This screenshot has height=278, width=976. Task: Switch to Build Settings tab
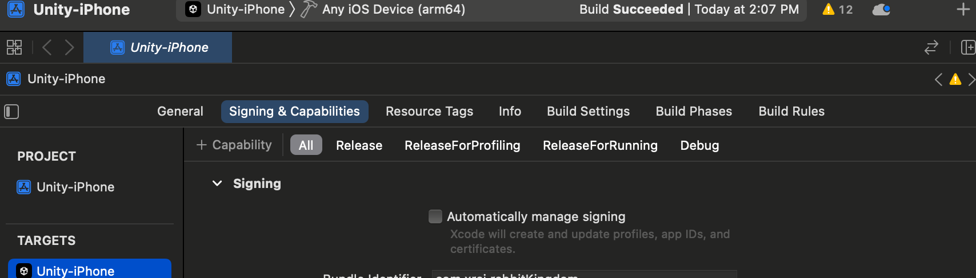[x=588, y=111]
